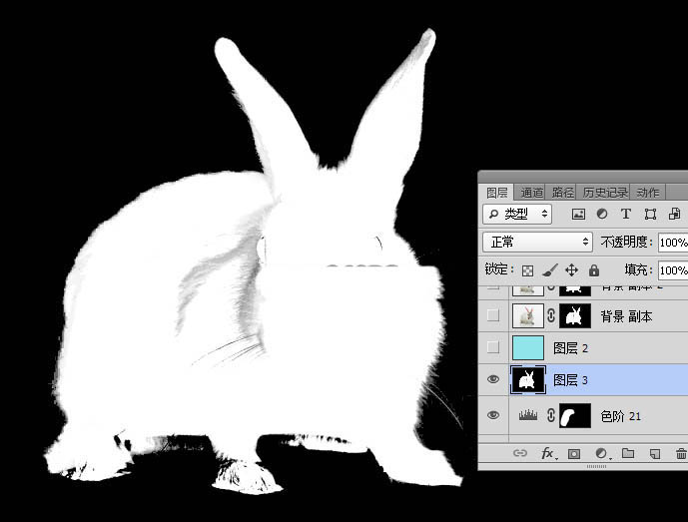This screenshot has height=522, width=688.
Task: Open the 正常 blend mode dropdown
Action: (x=537, y=242)
